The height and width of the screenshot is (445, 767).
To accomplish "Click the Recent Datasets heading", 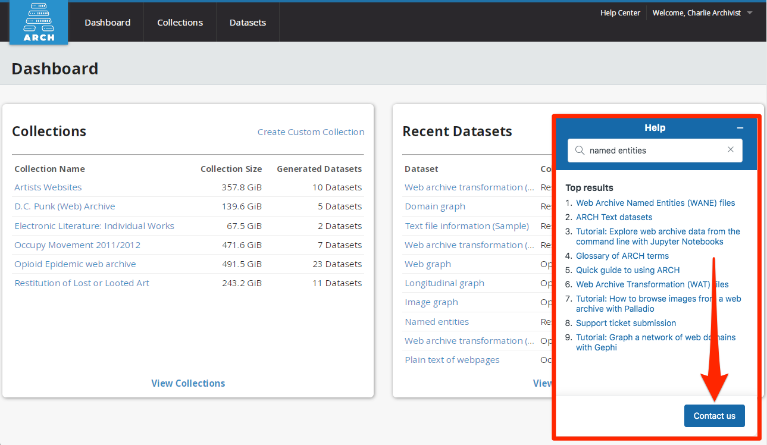I will coord(457,131).
